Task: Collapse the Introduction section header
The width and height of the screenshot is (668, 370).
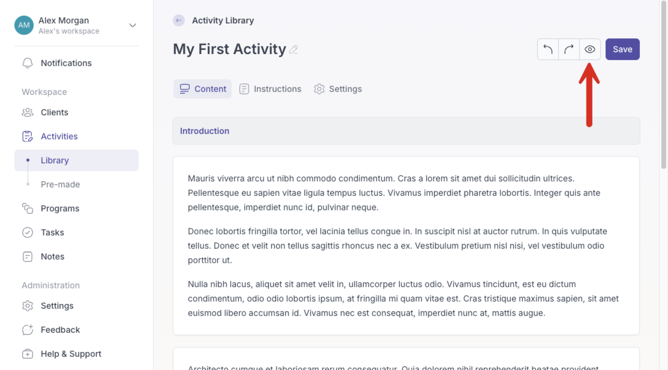Action: click(406, 131)
